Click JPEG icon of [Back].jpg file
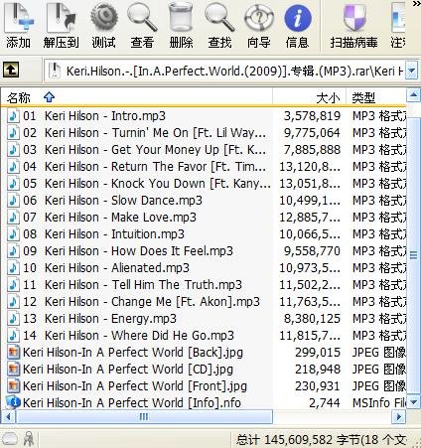This screenshot has width=421, height=448. pos(13,353)
